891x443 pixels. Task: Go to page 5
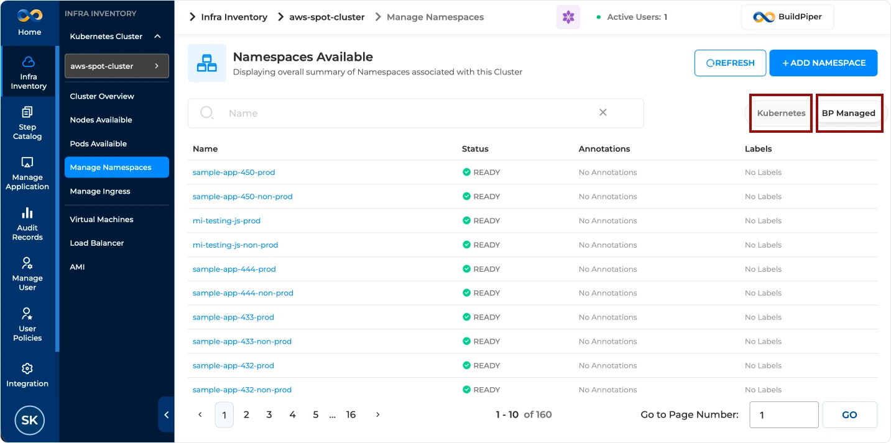click(315, 414)
